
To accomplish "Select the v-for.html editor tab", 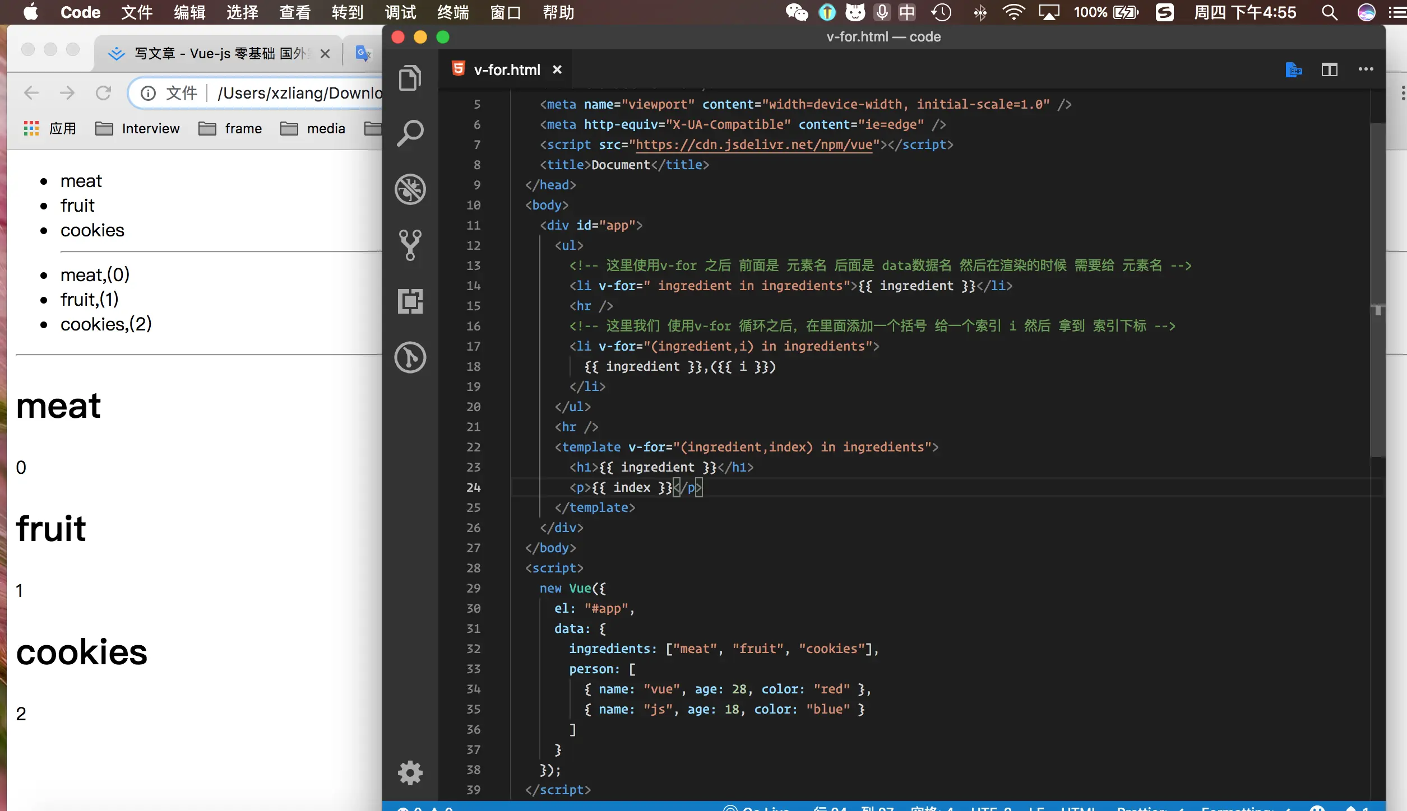I will point(506,69).
